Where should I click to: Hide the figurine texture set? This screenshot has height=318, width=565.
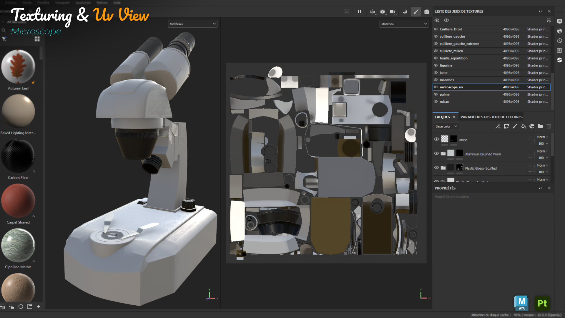(436, 65)
